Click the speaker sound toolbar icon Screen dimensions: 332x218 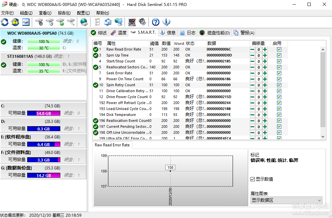[142, 22]
